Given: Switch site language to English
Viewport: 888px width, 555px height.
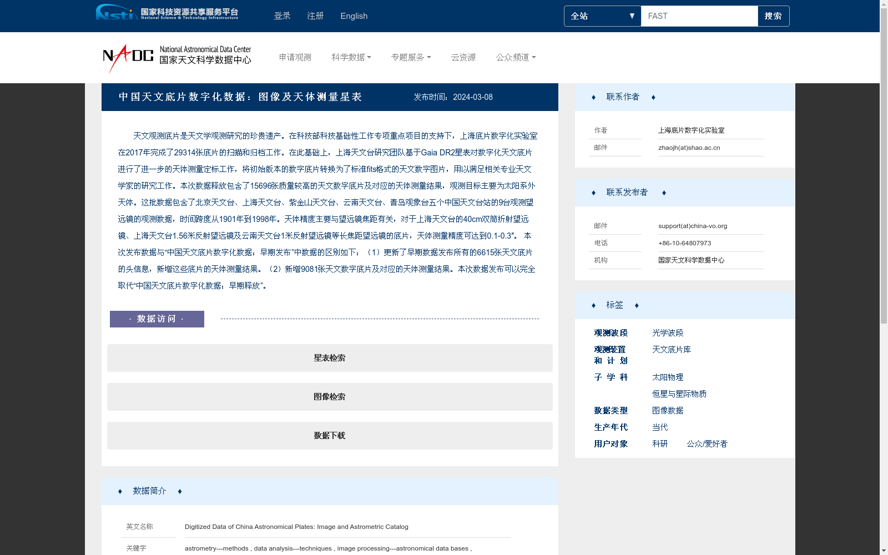Looking at the screenshot, I should (x=354, y=16).
